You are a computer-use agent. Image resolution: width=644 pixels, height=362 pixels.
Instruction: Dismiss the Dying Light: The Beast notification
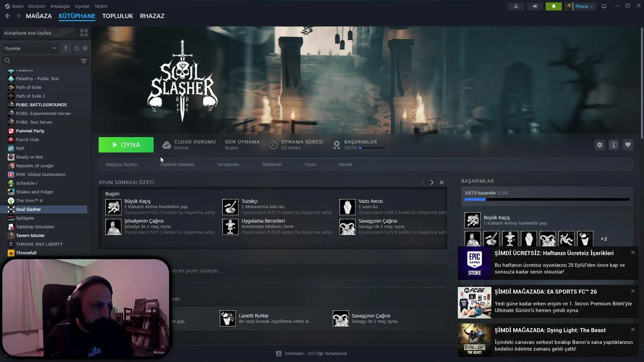click(633, 330)
